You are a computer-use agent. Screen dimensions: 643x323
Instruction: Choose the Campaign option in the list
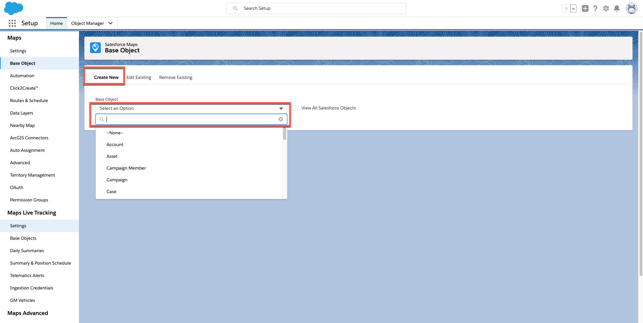189,180
